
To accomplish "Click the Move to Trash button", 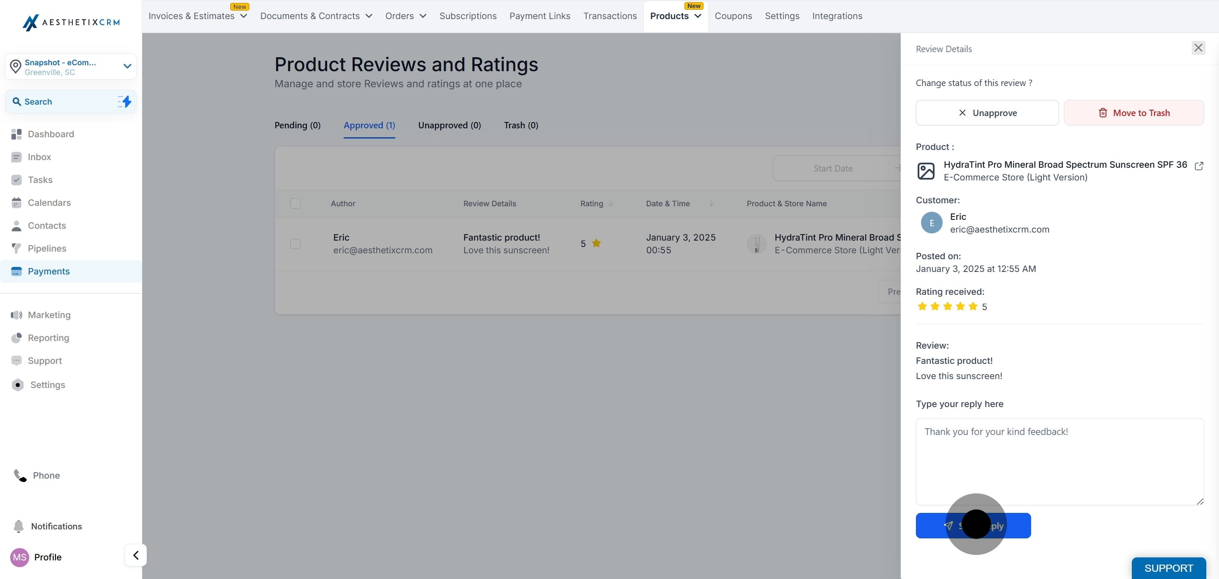I will tap(1134, 113).
